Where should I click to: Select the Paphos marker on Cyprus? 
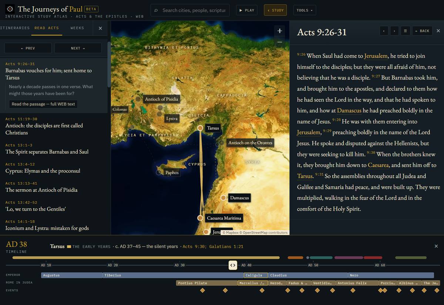[159, 172]
